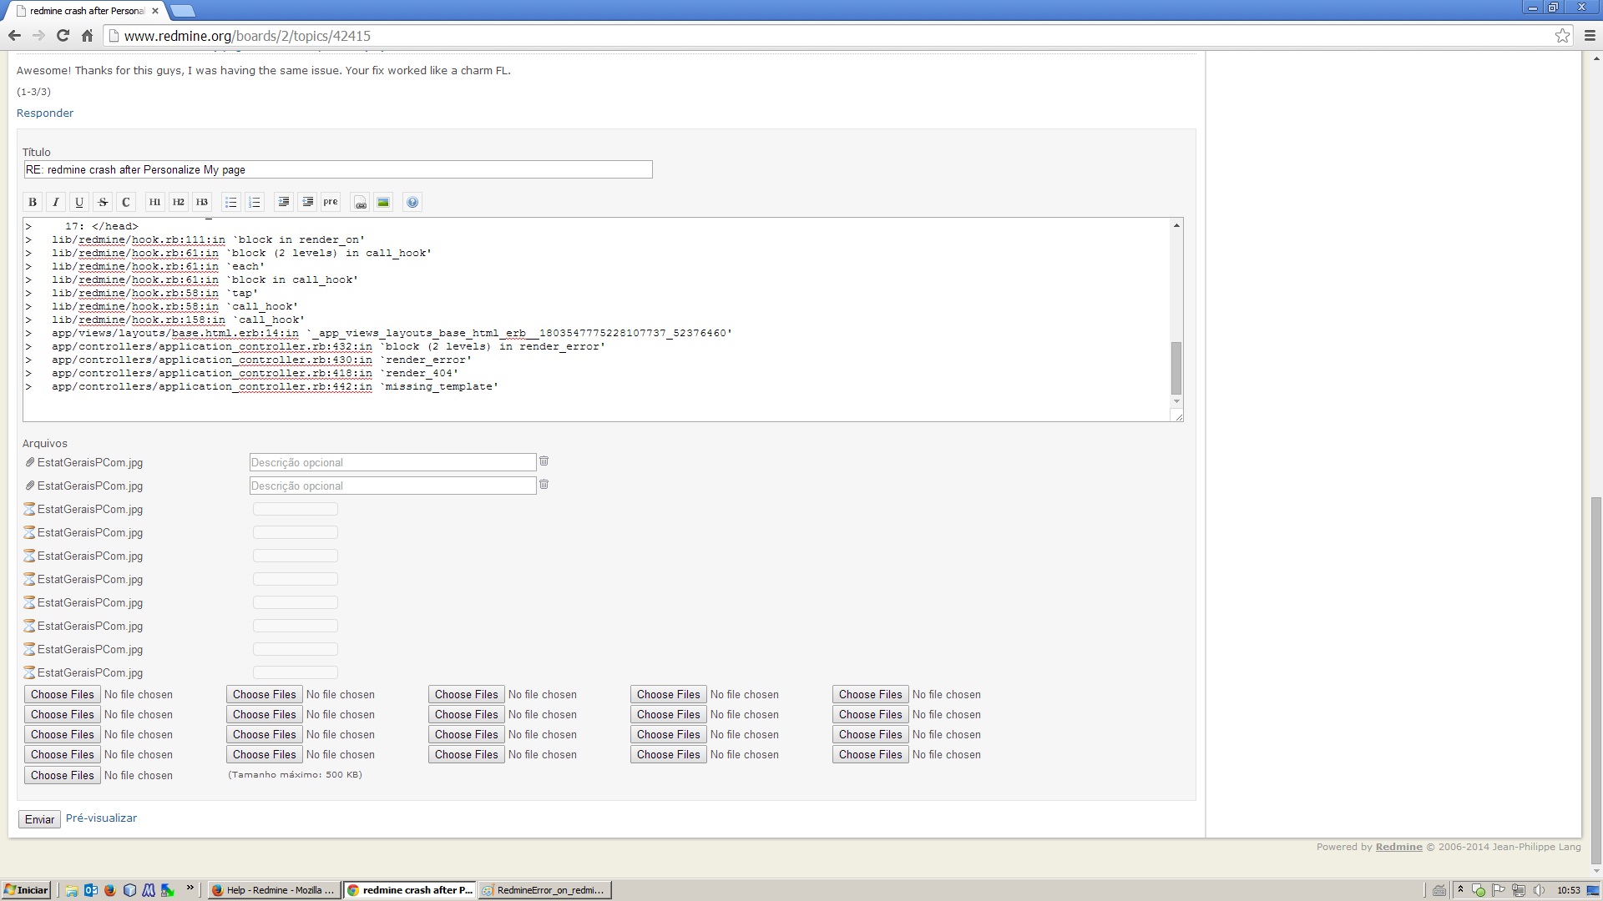Select the redmine crash Chrome taskbar item

point(409,890)
